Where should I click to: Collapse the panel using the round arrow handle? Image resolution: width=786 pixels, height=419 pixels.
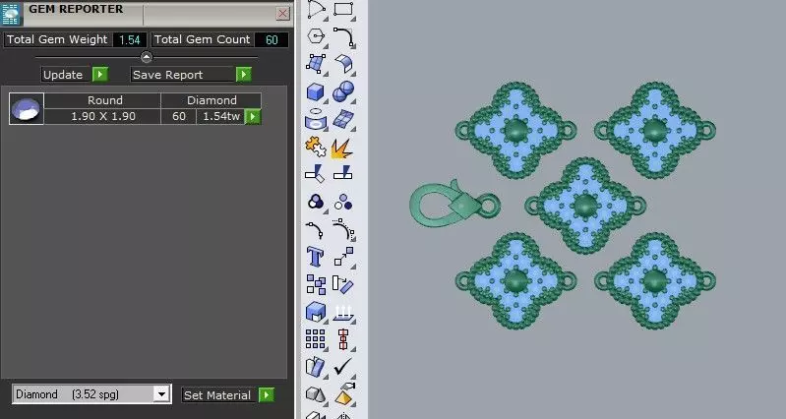coord(146,57)
